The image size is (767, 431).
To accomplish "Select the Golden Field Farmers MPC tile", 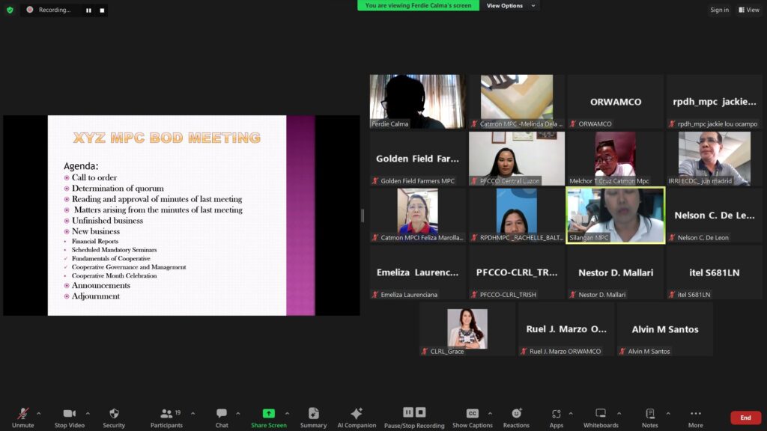I will (417, 159).
